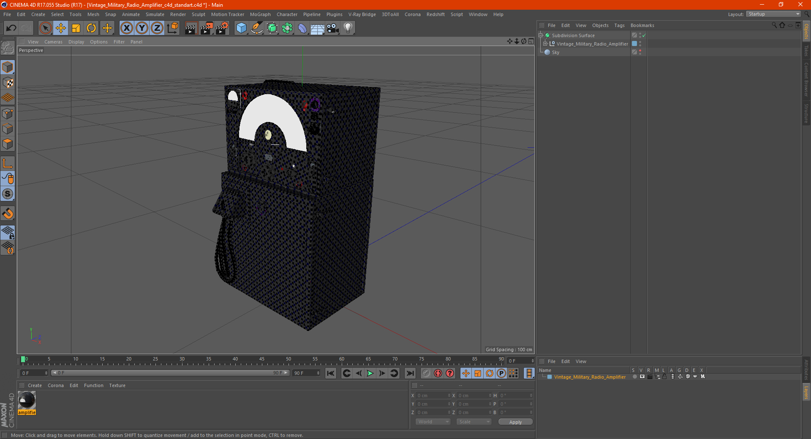Screen dimensions: 811x439
Task: Open the deformer objects icon
Action: (302, 28)
